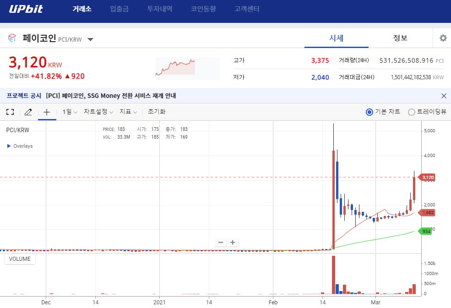Viewport: 451px width, 308px height.
Task: Click the Paycoin coin logo icon
Action: [12, 38]
